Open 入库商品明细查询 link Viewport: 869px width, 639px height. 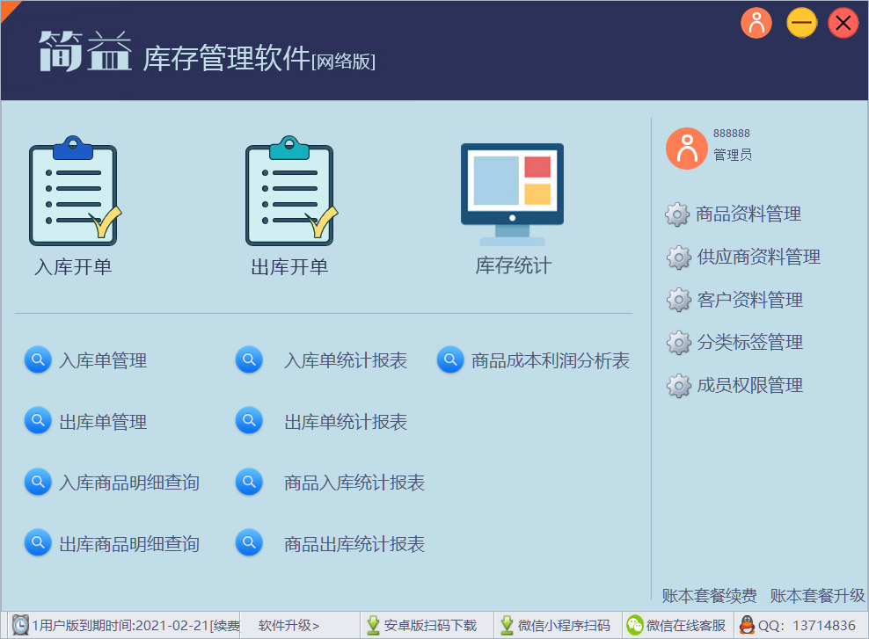coord(129,483)
